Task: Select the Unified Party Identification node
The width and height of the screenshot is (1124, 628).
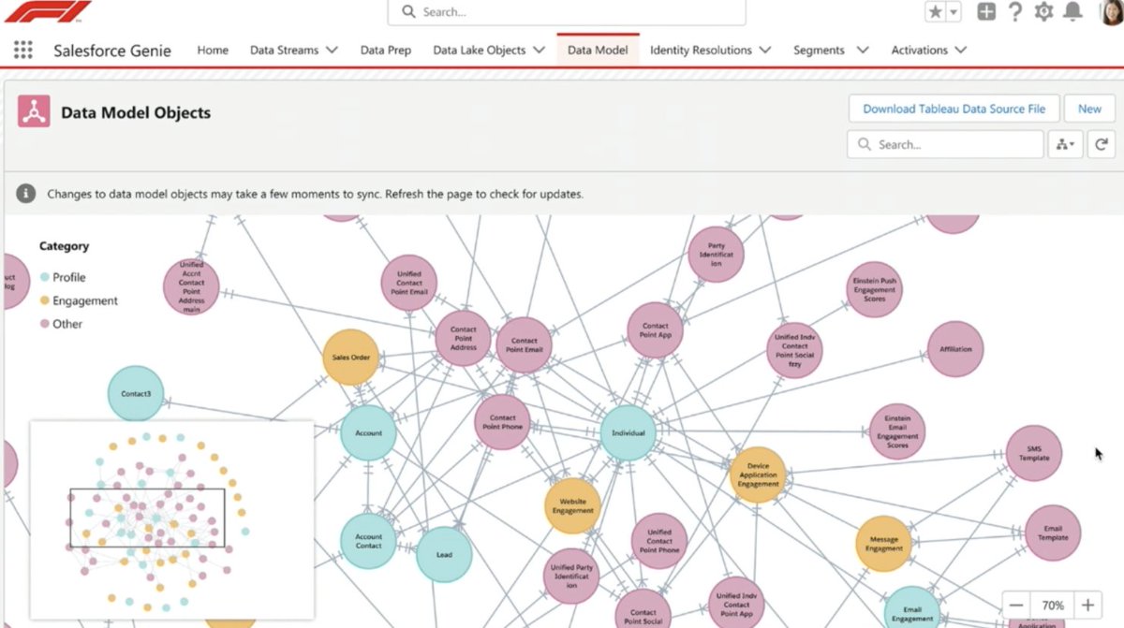Action: point(571,577)
